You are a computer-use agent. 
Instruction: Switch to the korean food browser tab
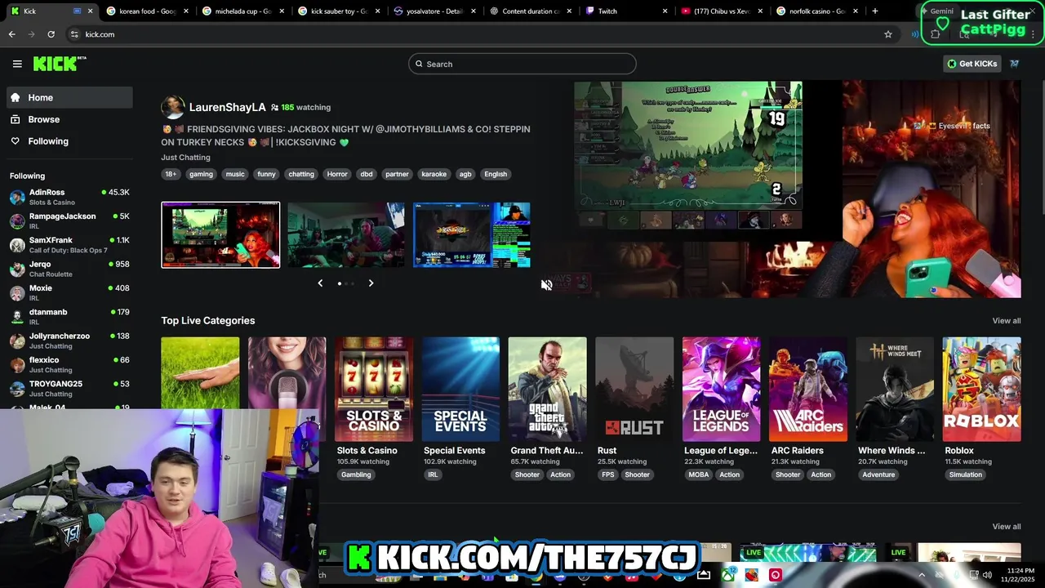[x=147, y=11]
